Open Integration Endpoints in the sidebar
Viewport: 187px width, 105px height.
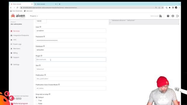click(21, 35)
